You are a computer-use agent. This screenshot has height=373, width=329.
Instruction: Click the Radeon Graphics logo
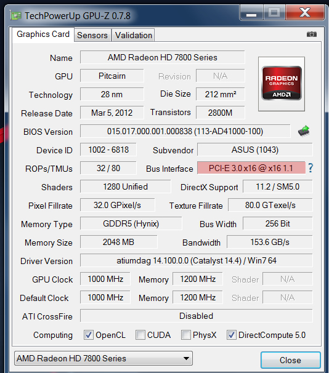282,83
